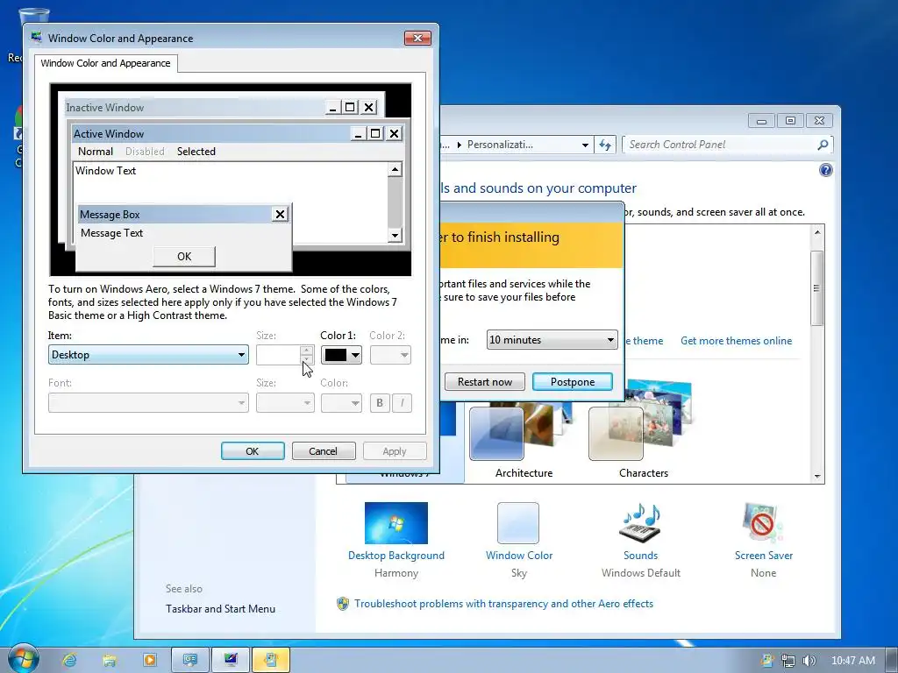
Task: Click the taskbar clock showing 10:47 AM
Action: (852, 661)
